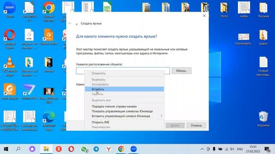This screenshot has width=275, height=154.
Task: Open File Explorer from taskbar
Action: tap(46, 149)
